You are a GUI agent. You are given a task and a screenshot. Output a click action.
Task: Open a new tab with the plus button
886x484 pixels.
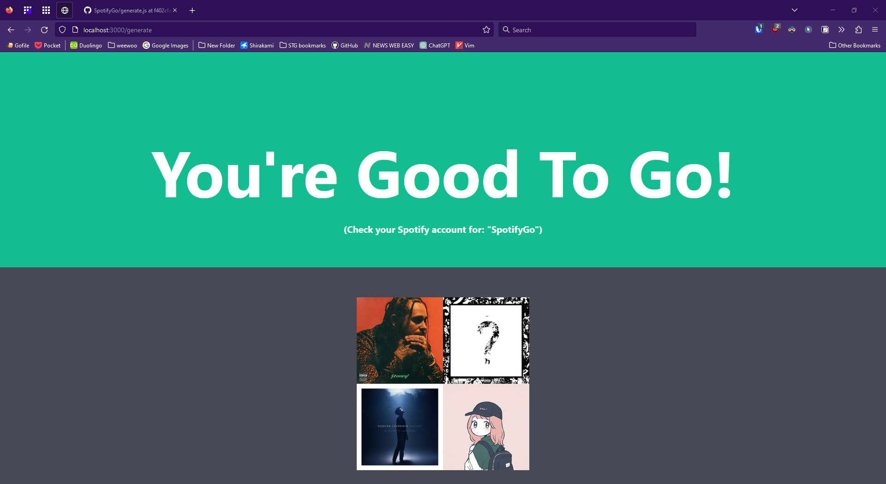(x=192, y=10)
